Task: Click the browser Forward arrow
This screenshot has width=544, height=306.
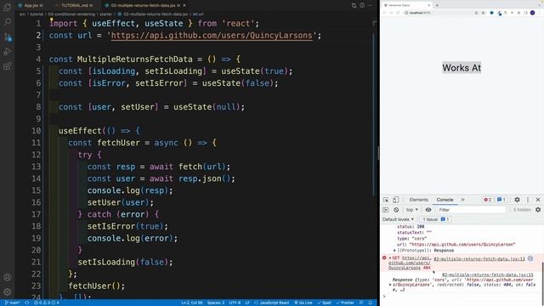Action: coord(391,13)
